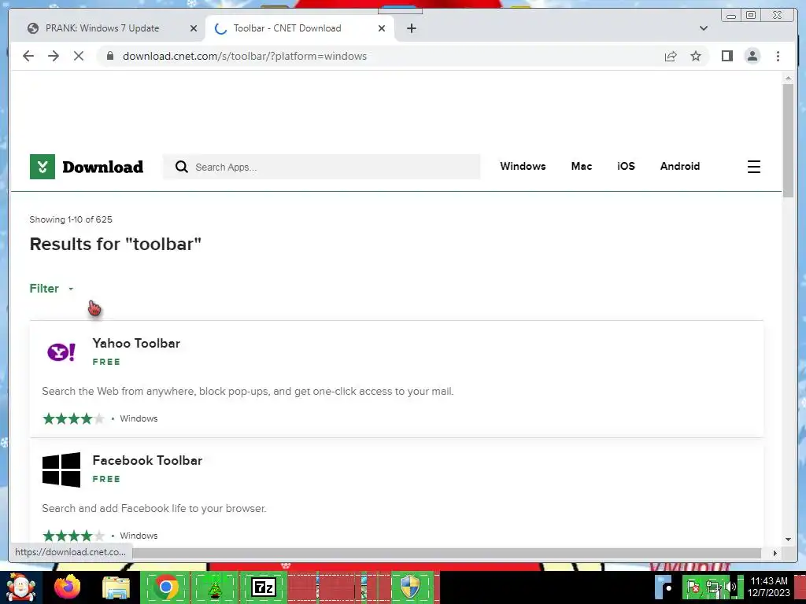The image size is (806, 604).
Task: Open the Action Center flag tray icon
Action: 693,587
